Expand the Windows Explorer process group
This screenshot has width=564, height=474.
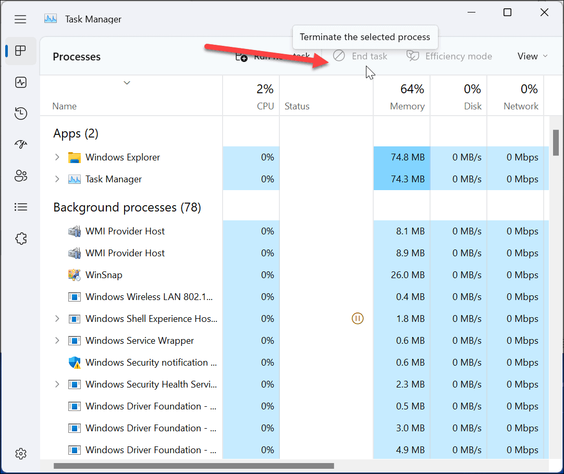click(57, 157)
